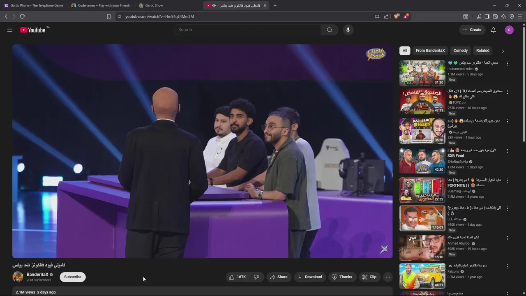Click the Create button

click(472, 30)
